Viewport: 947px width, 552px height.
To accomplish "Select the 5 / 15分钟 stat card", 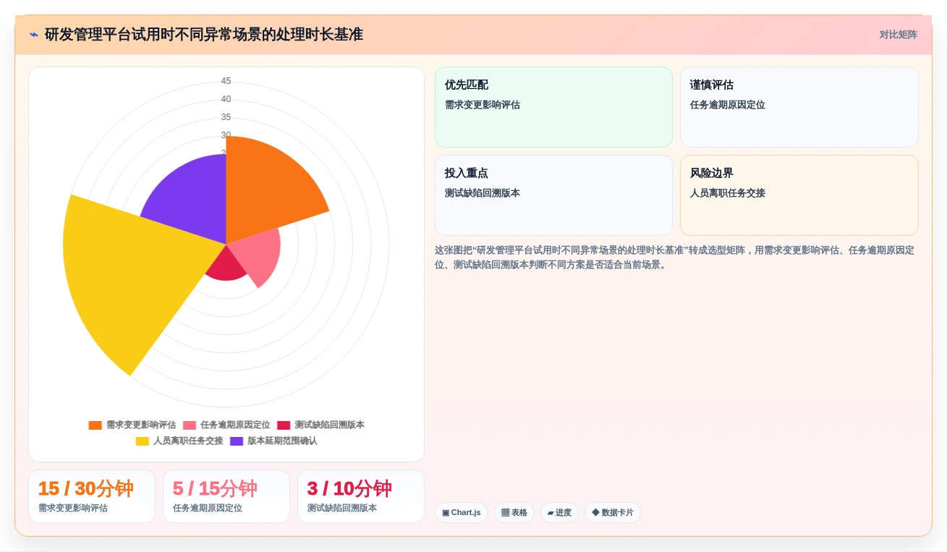I will point(226,496).
